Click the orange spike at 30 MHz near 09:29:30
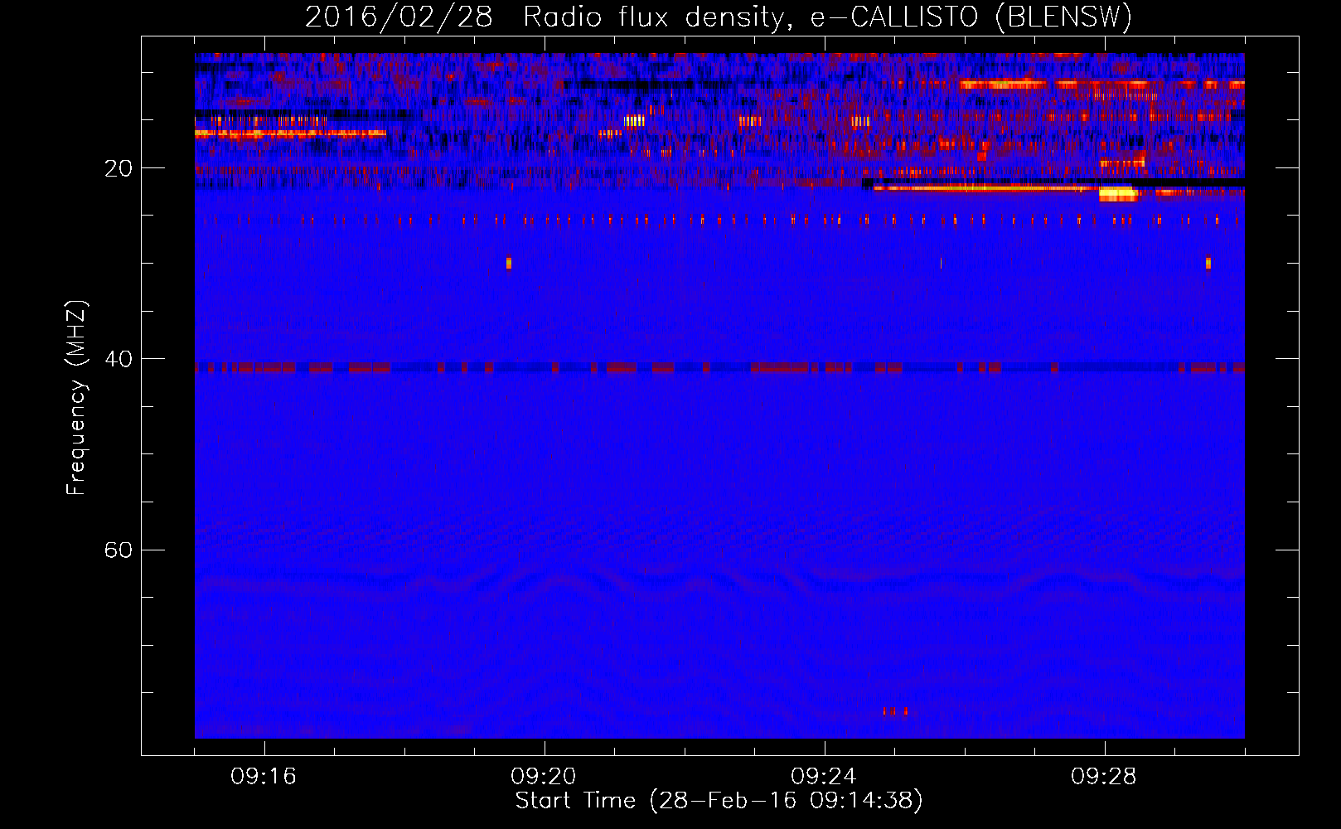This screenshot has height=829, width=1341. point(1208,263)
